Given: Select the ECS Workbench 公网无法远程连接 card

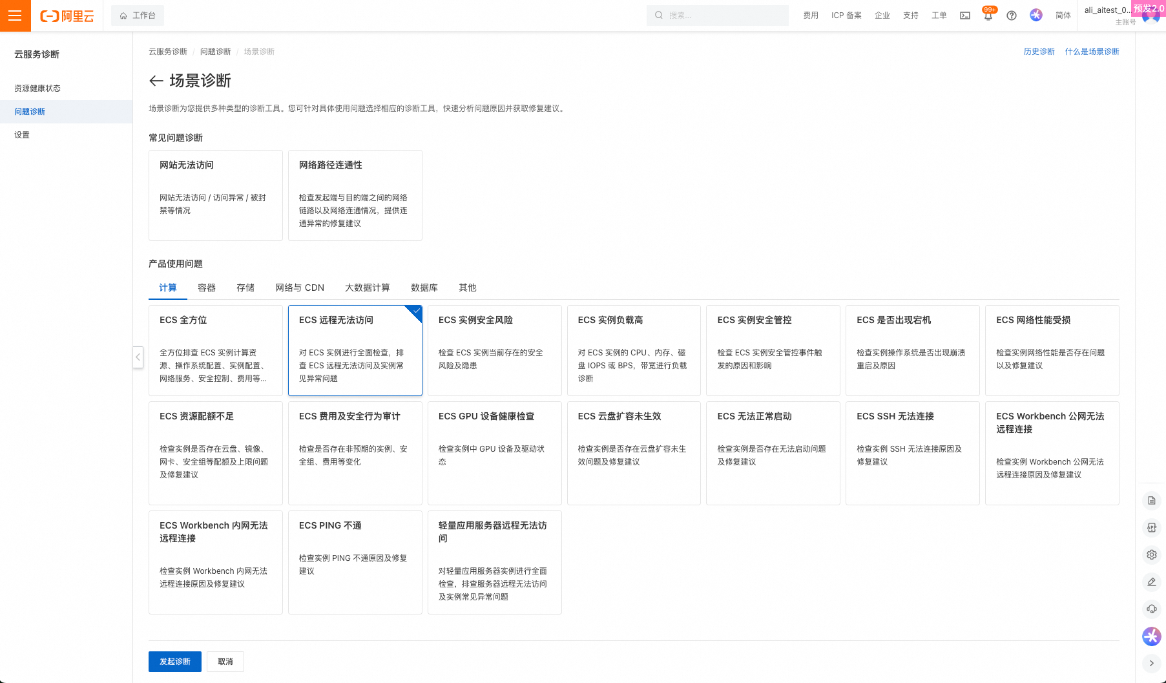Looking at the screenshot, I should coord(1052,453).
